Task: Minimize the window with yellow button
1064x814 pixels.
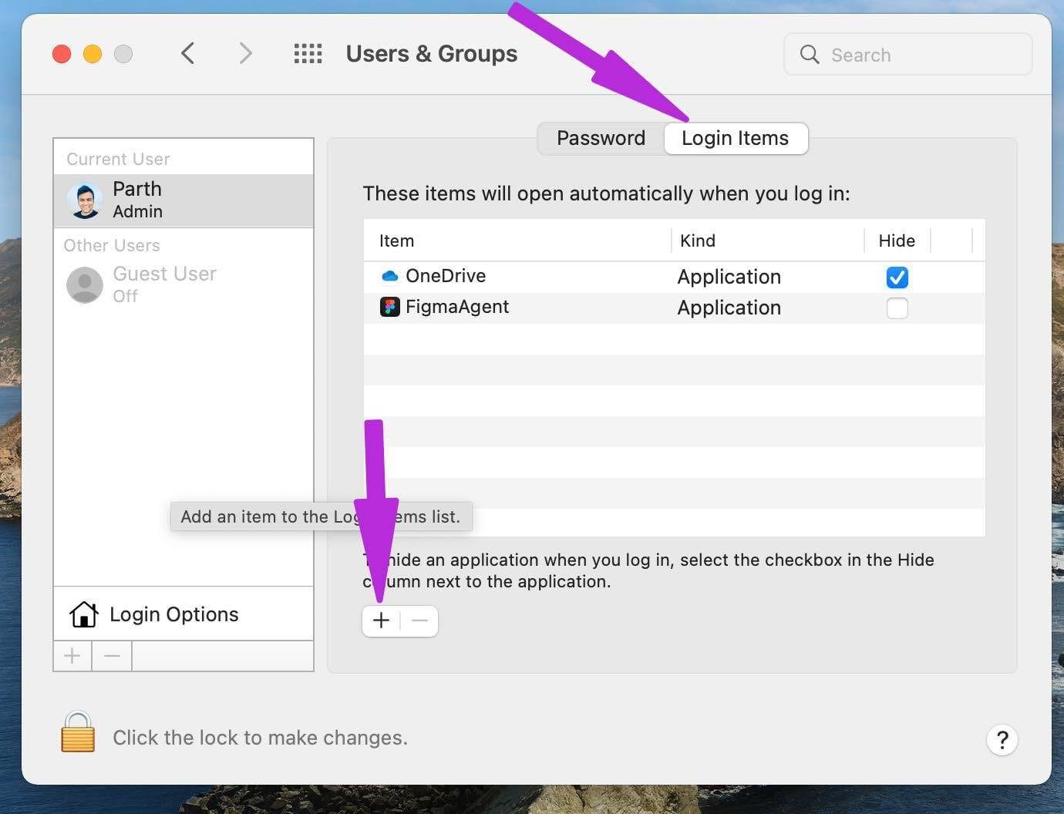Action: (93, 54)
